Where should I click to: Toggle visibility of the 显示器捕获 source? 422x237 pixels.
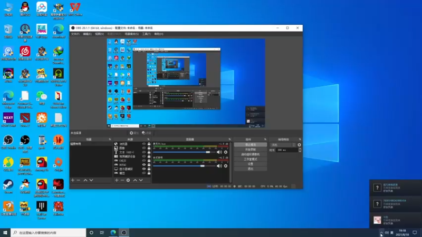(x=143, y=169)
